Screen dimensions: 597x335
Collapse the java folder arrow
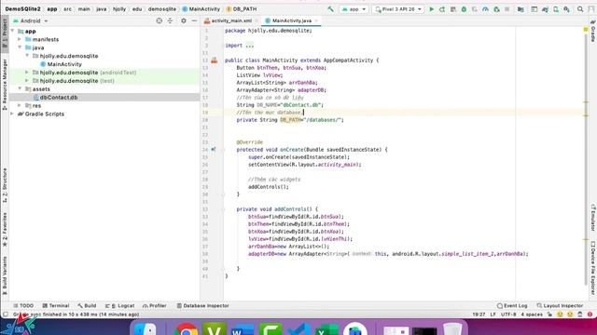tap(20, 47)
